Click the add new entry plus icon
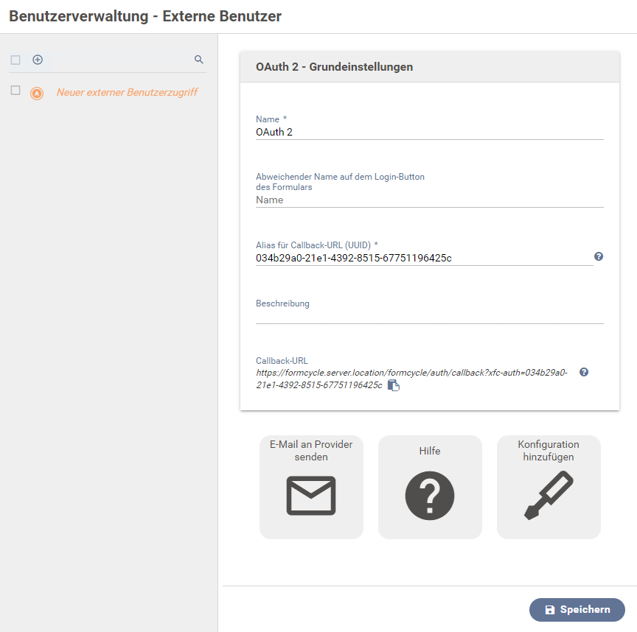The width and height of the screenshot is (637, 632). click(x=38, y=60)
